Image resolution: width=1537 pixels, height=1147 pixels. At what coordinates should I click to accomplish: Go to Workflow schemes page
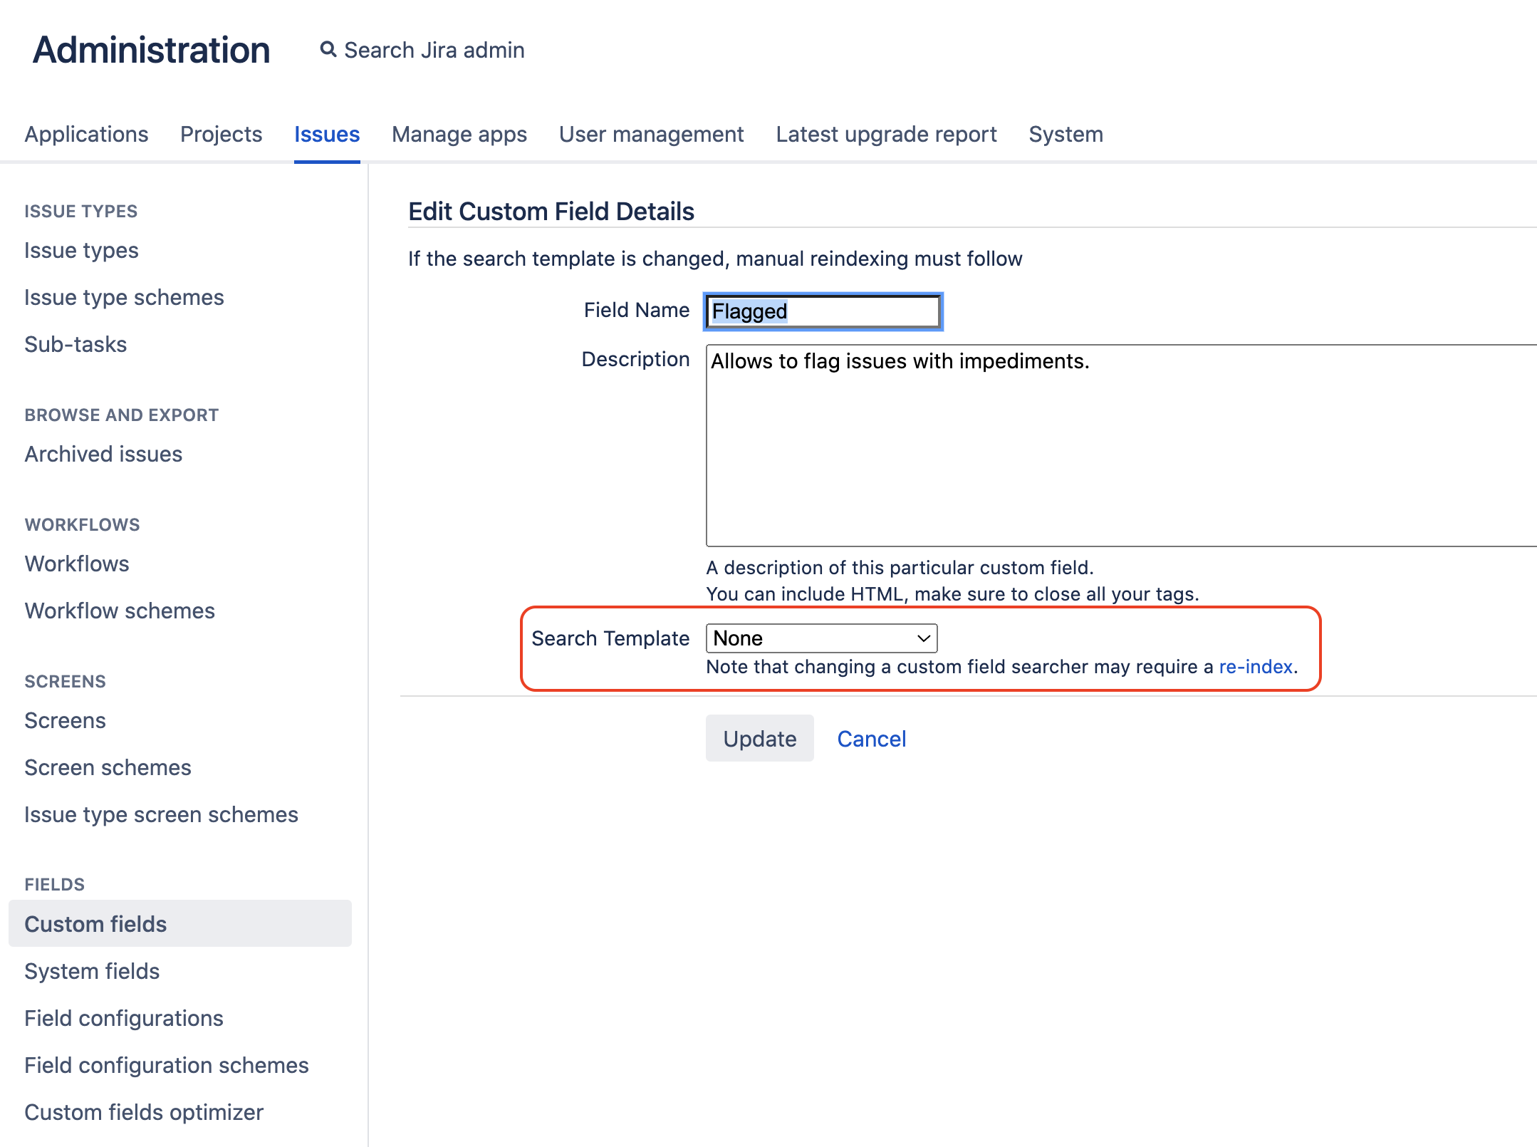click(x=120, y=611)
